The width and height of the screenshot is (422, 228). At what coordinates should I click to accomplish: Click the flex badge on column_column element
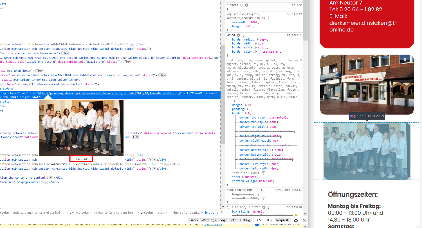tap(162, 75)
